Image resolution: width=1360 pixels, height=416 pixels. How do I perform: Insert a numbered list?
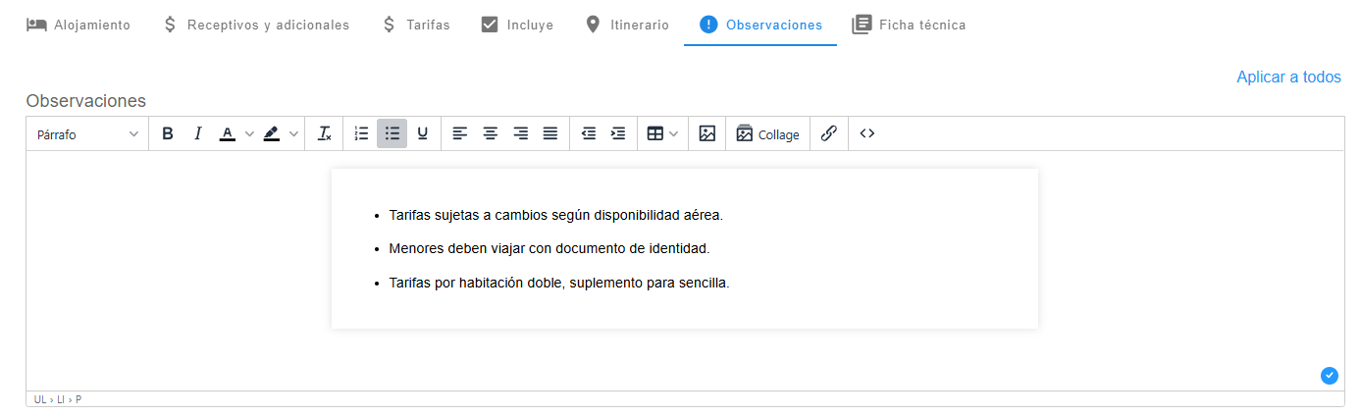[361, 133]
